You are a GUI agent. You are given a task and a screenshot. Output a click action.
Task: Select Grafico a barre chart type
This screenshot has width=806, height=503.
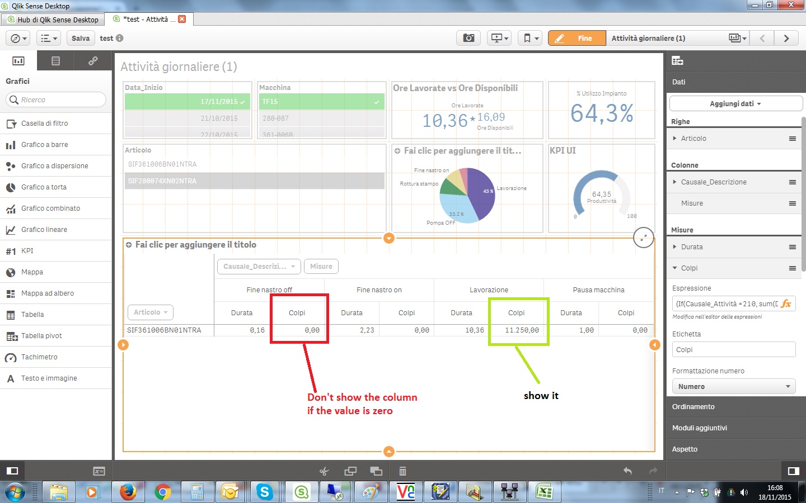[x=56, y=145]
